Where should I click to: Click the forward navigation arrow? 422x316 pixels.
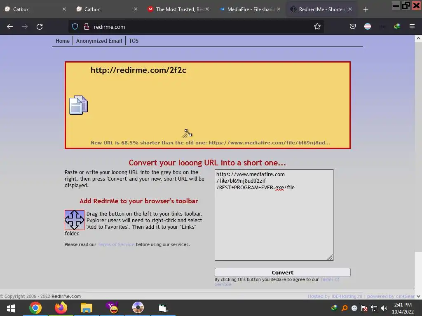click(x=25, y=27)
